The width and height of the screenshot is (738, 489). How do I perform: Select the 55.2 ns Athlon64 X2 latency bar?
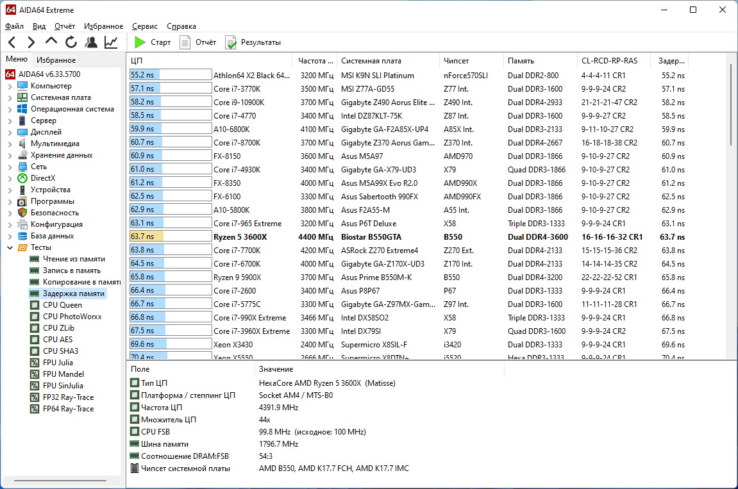171,75
